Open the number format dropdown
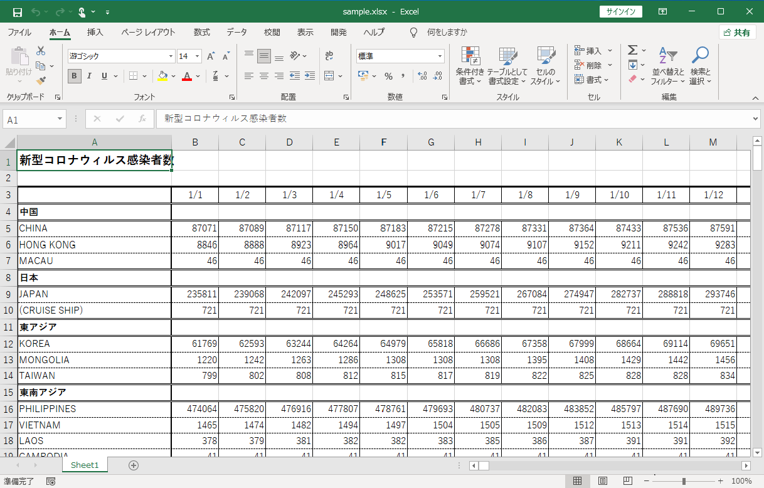Image resolution: width=764 pixels, height=488 pixels. click(440, 56)
